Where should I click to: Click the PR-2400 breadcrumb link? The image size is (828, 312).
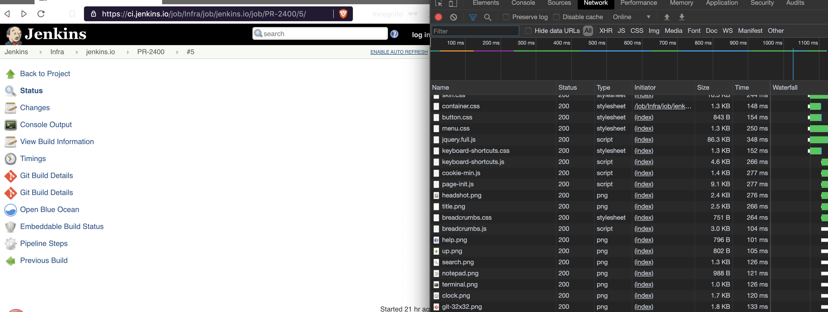click(x=151, y=52)
